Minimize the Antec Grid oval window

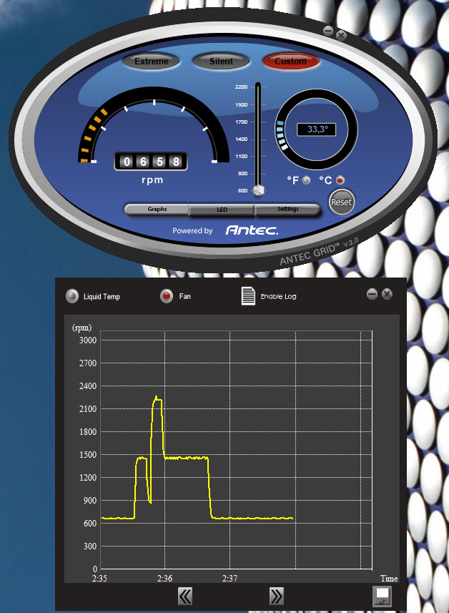point(328,31)
